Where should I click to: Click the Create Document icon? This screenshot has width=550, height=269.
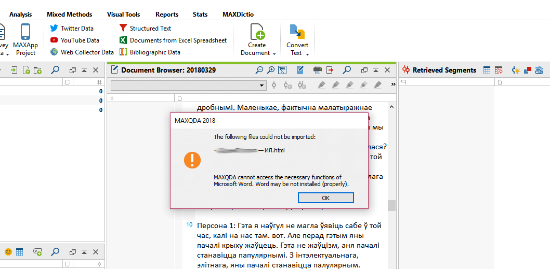pyautogui.click(x=257, y=32)
